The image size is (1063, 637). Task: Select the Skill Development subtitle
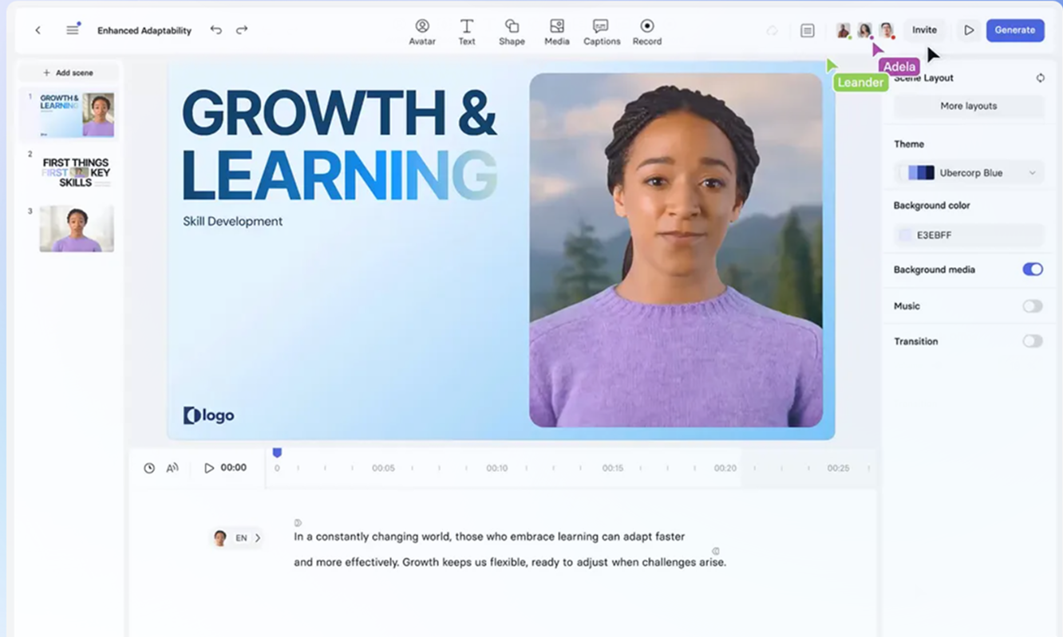coord(232,222)
